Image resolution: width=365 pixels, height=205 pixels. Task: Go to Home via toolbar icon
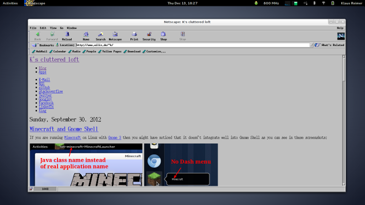coord(86,36)
